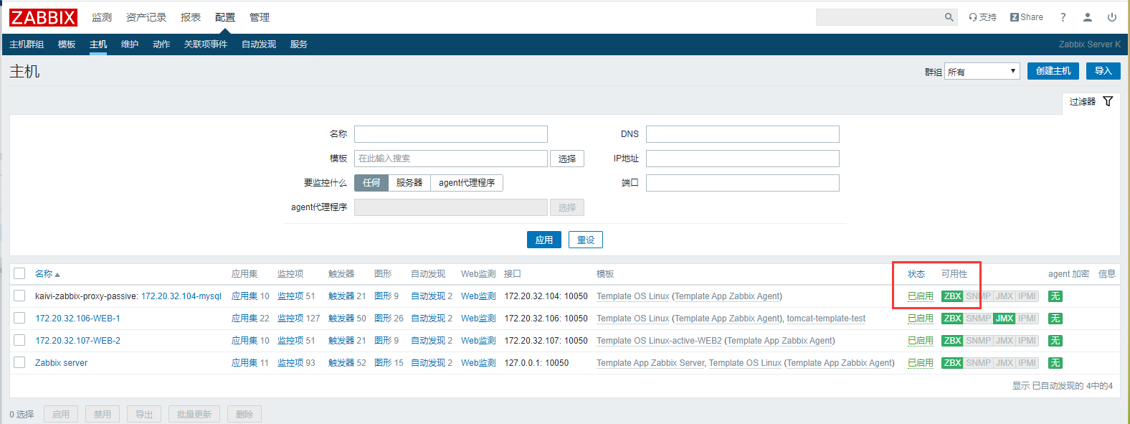Open the 管理 top menu
This screenshot has height=424, width=1130.
pos(260,17)
